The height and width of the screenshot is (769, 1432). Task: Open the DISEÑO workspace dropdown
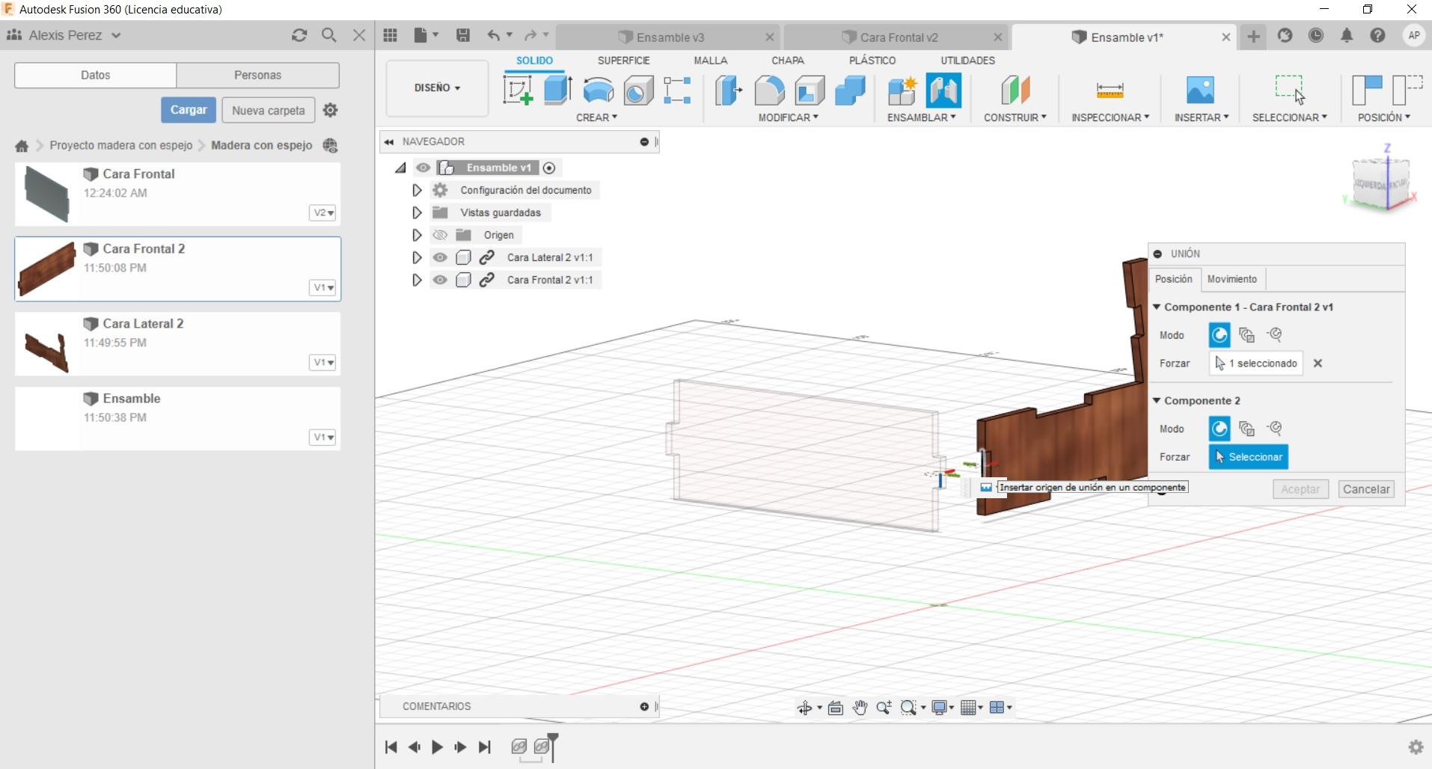(x=437, y=88)
